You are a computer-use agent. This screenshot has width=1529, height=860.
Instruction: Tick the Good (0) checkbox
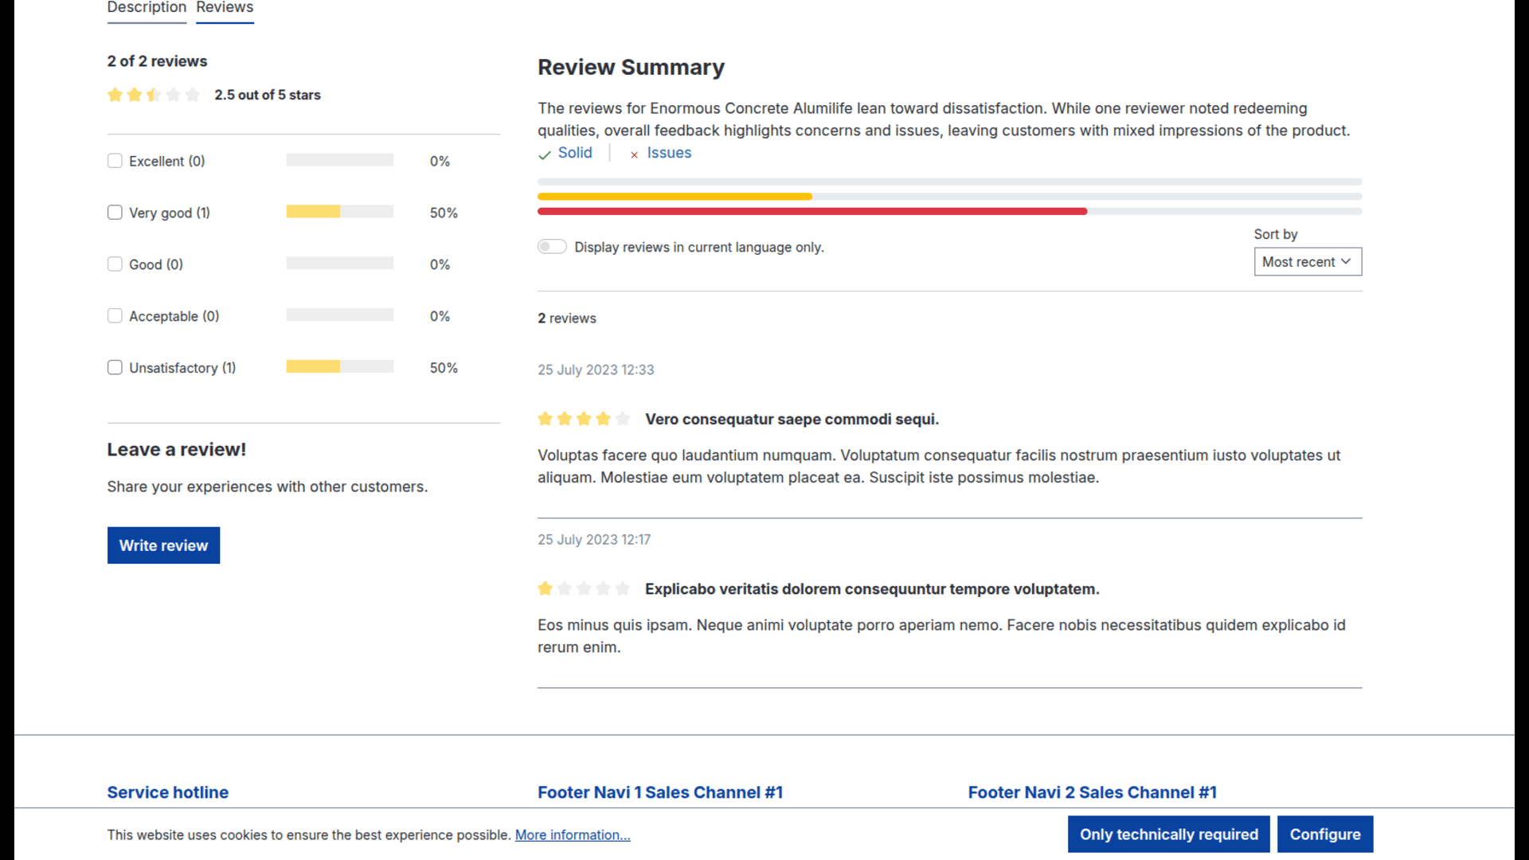click(115, 264)
